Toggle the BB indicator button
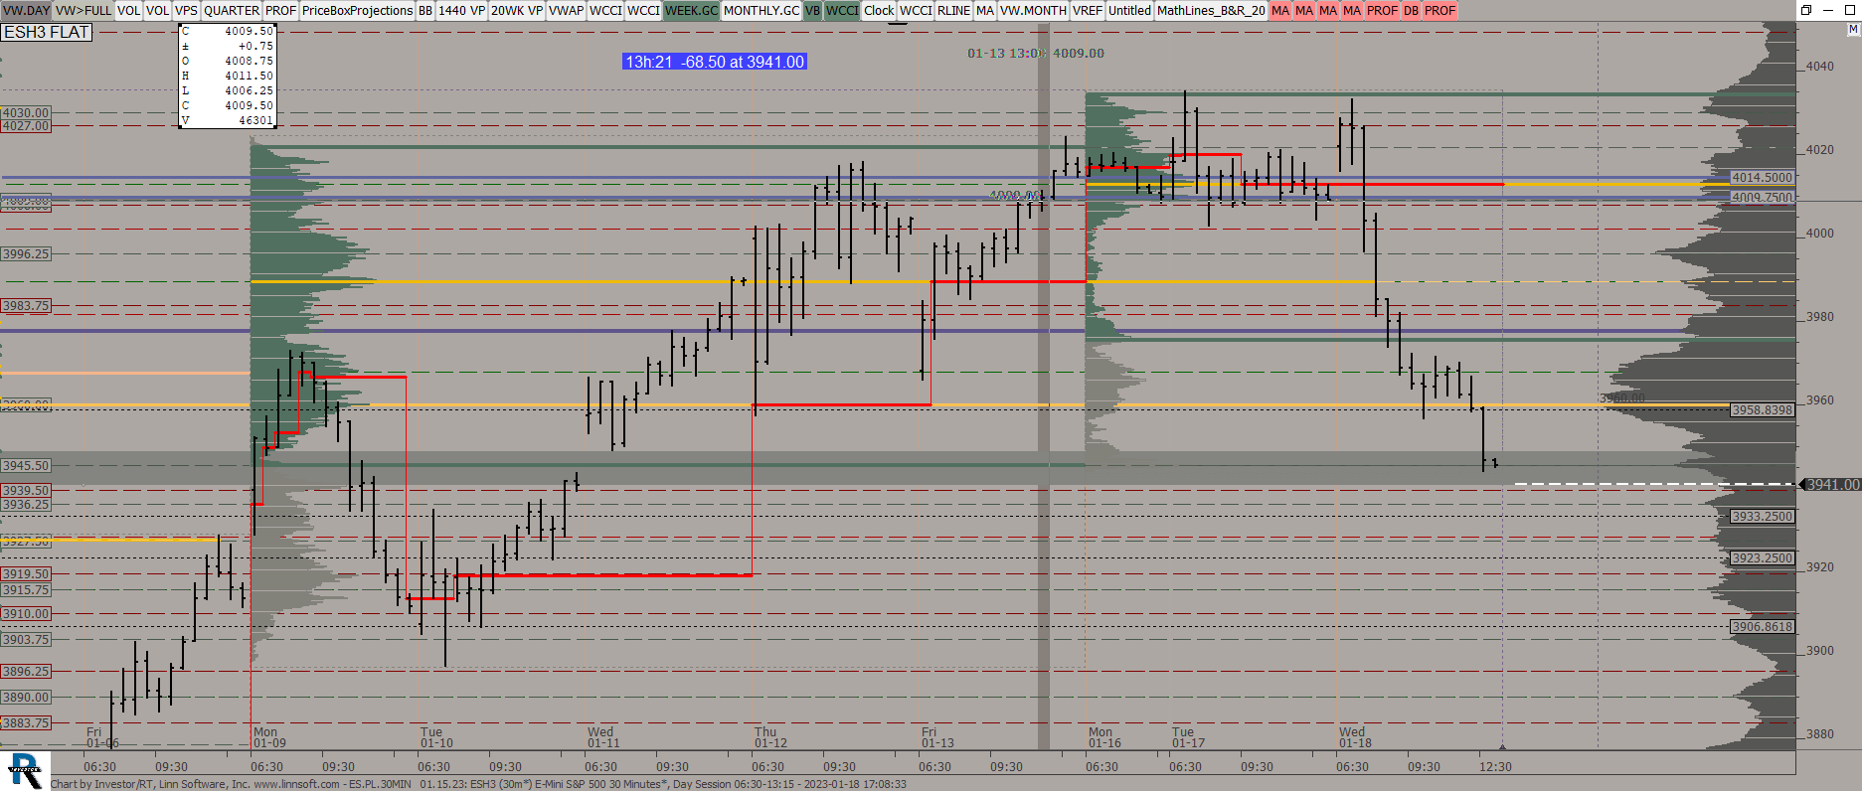This screenshot has width=1862, height=791. [425, 11]
